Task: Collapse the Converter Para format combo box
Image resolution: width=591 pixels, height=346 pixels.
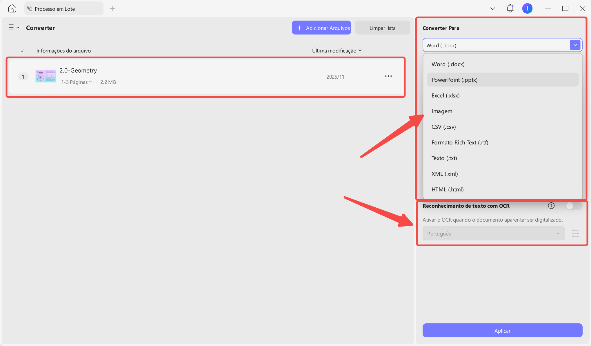Action: [502, 45]
